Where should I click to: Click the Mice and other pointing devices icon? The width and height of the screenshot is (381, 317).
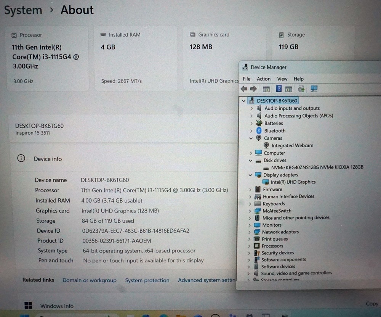coord(257,217)
